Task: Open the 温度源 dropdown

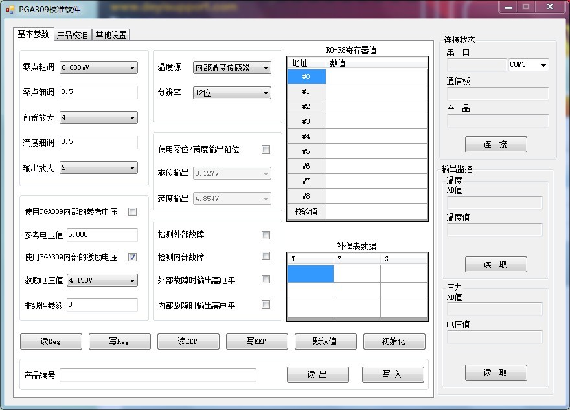Action: coord(232,67)
